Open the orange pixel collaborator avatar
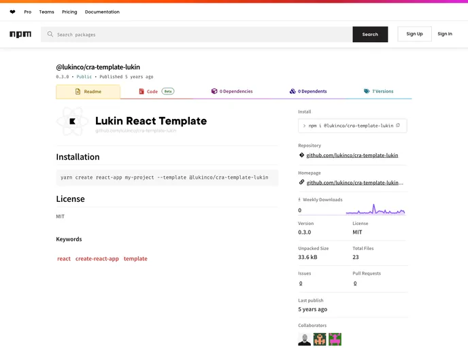 point(320,339)
